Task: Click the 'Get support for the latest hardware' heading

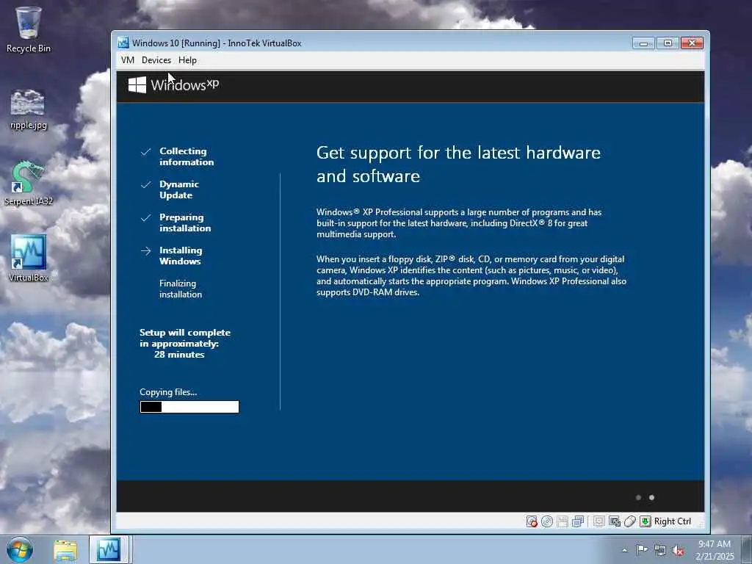Action: point(458,164)
